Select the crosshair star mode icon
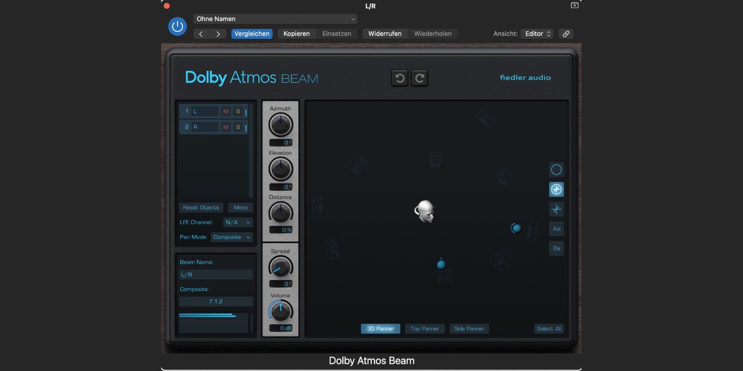The height and width of the screenshot is (371, 743). [556, 209]
